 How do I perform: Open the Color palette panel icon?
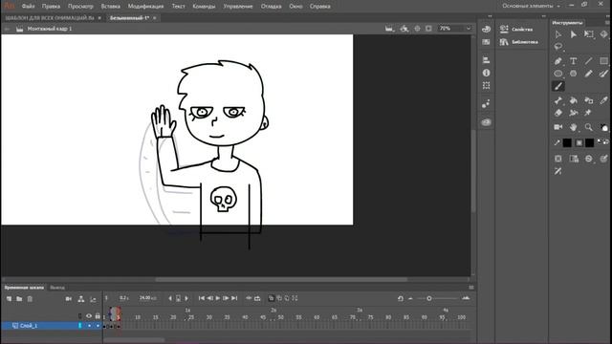tap(486, 30)
